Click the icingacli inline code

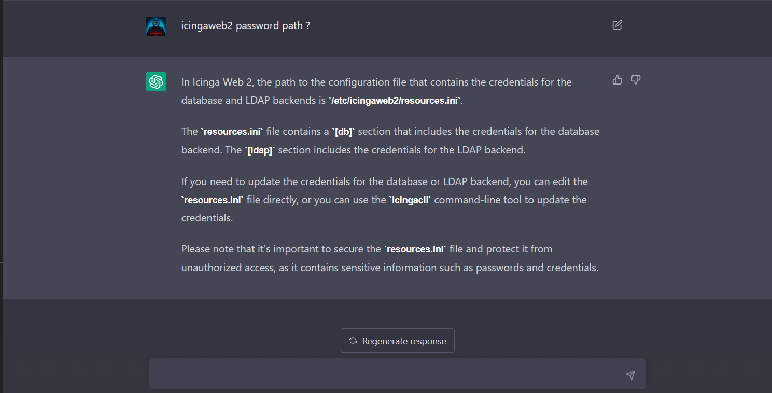(410, 200)
